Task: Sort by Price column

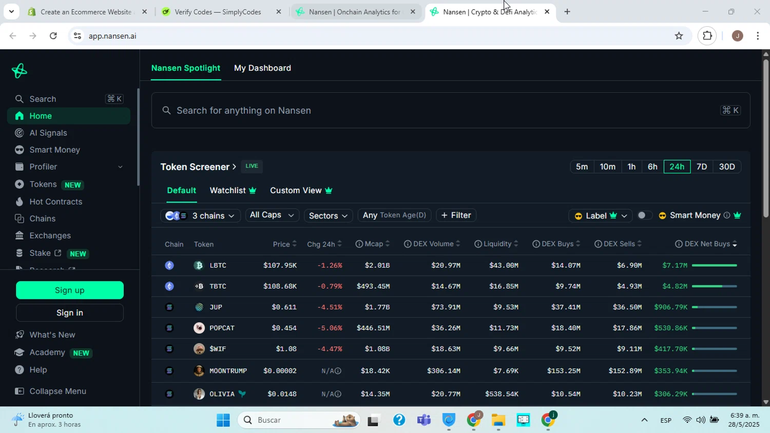Action: click(x=284, y=244)
